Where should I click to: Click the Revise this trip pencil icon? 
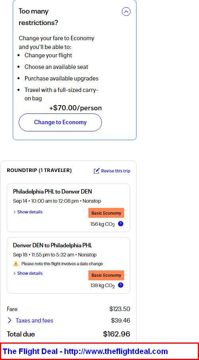point(96,171)
